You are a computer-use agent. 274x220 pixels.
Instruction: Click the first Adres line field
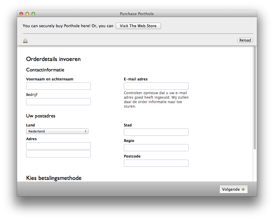[58, 146]
